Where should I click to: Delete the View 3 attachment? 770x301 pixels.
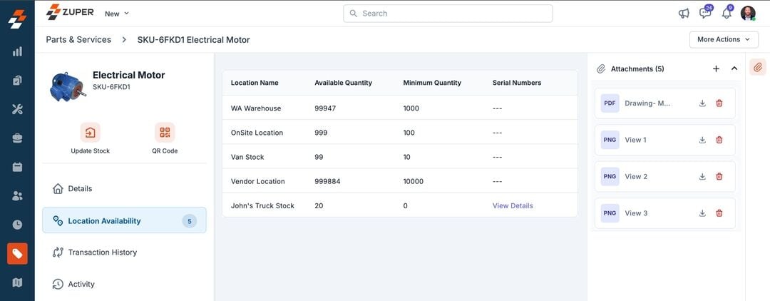[719, 213]
